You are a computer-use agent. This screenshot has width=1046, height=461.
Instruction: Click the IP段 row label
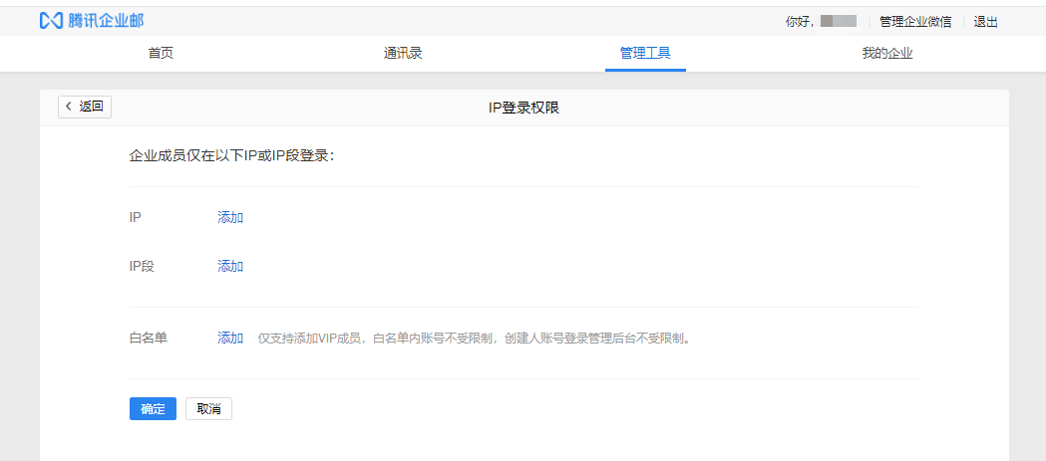143,266
